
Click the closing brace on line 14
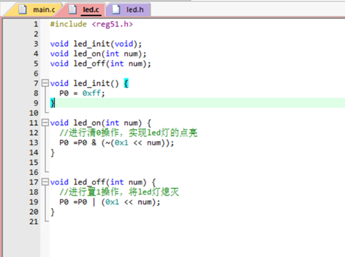[x=53, y=152]
